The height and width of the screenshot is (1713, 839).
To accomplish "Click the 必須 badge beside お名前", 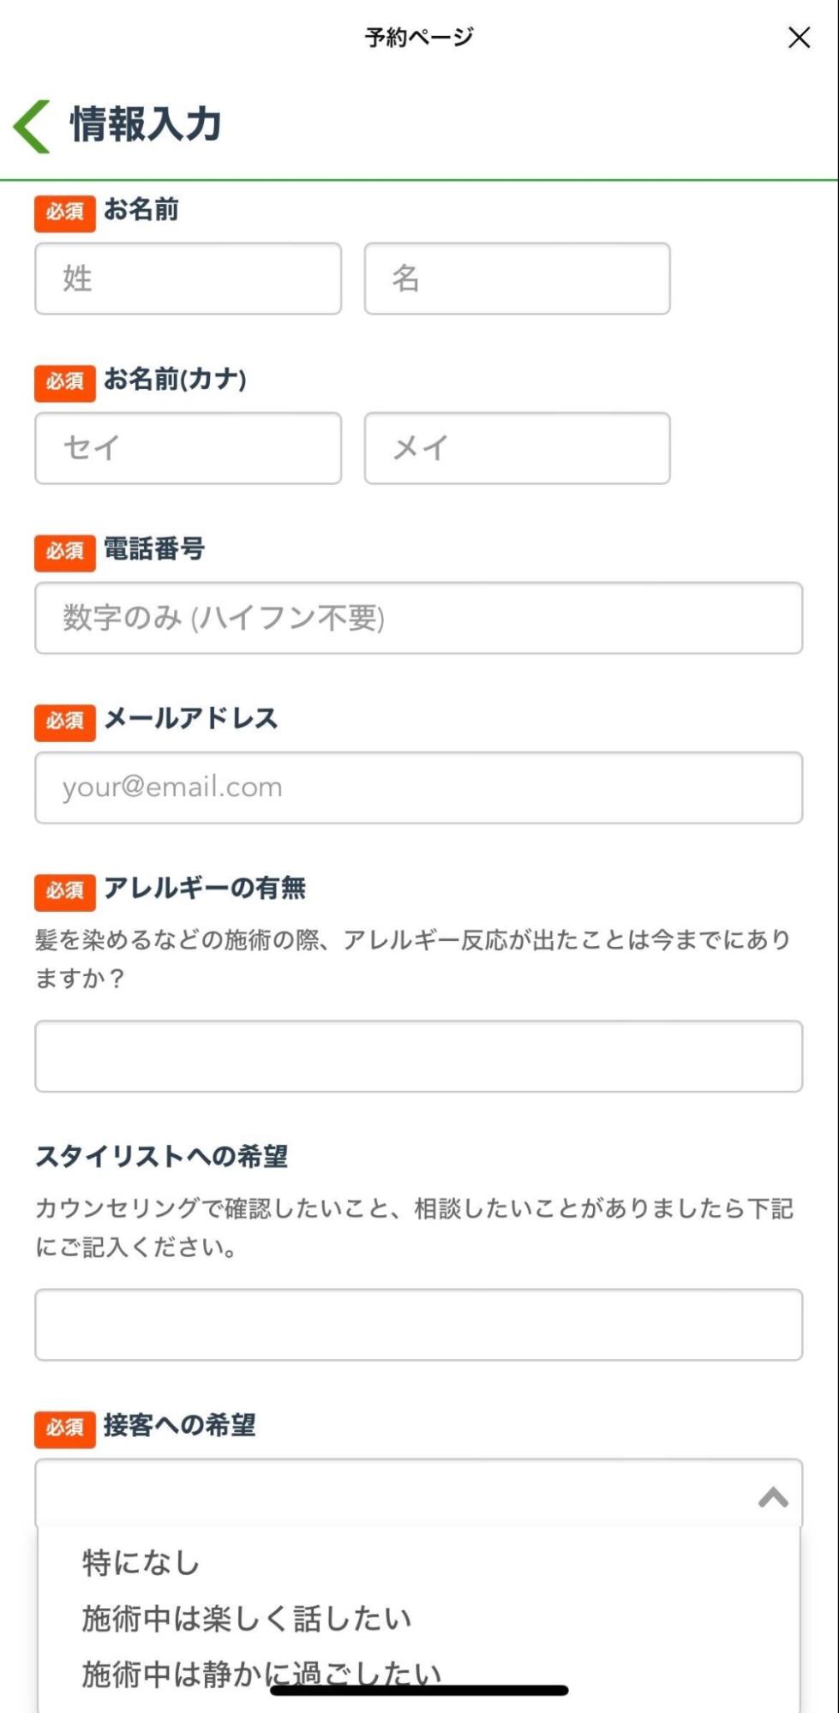I will pyautogui.click(x=65, y=213).
